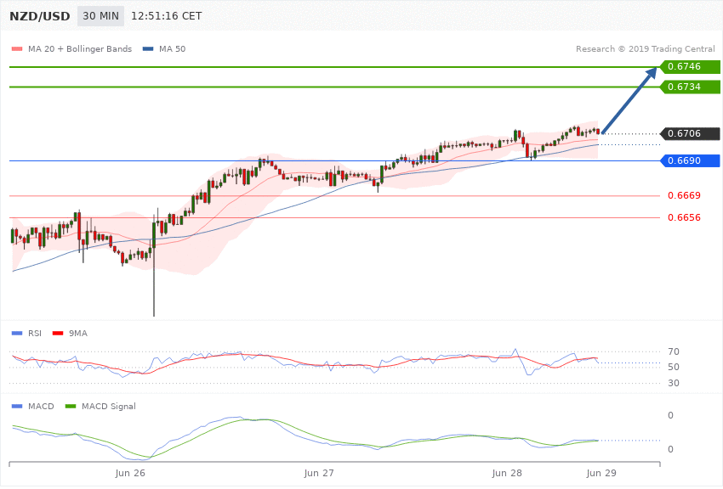The image size is (723, 489).
Task: Click the RSI legend label
Action: click(x=35, y=334)
